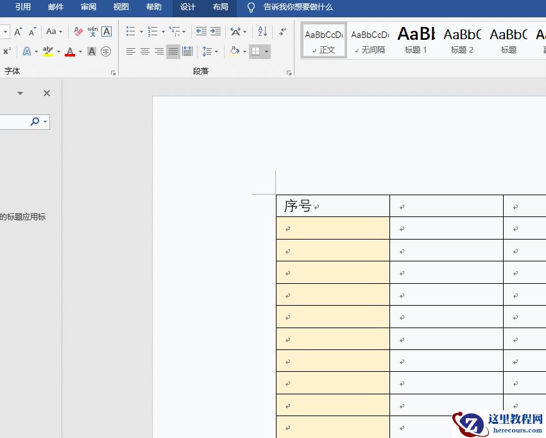Open the phonetic guide (wén) tool
The image size is (546, 438).
coord(92,31)
